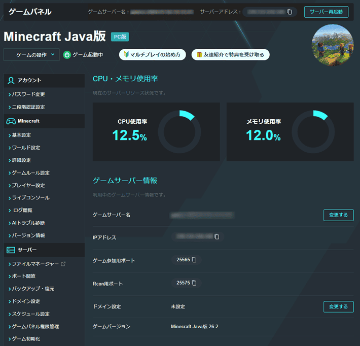Click the サーバー再起動 button
This screenshot has height=346, width=360.
click(x=326, y=12)
